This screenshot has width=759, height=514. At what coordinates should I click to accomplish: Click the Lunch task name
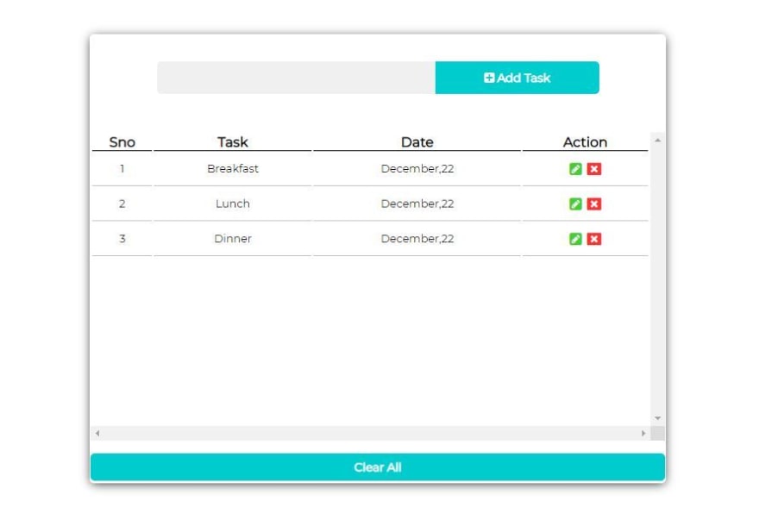point(233,204)
